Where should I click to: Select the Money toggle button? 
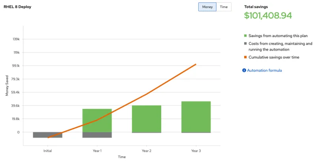point(207,7)
